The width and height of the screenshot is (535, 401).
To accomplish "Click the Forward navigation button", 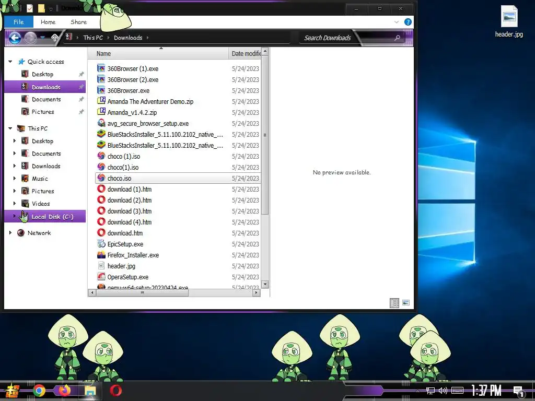I will coord(30,38).
